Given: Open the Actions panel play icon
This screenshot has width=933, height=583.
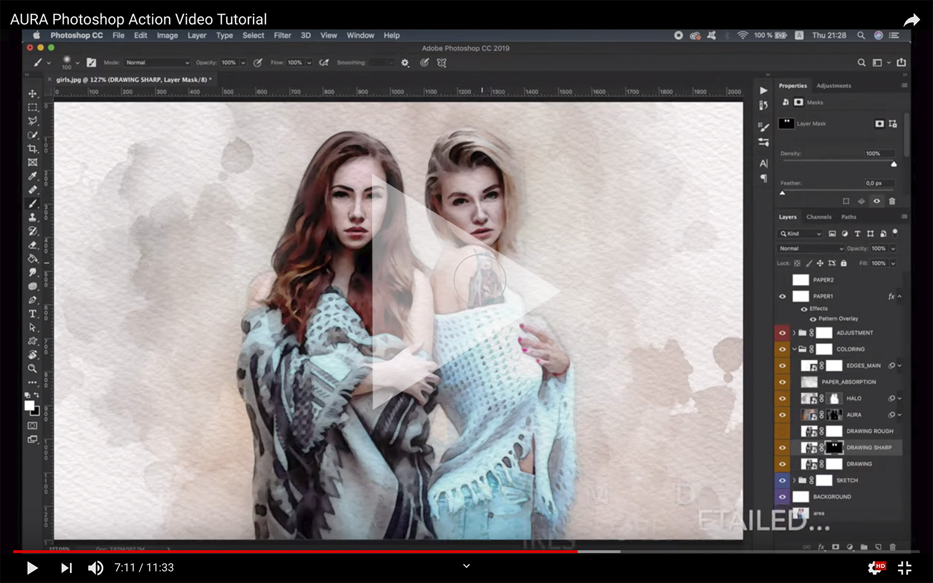Looking at the screenshot, I should click(x=763, y=90).
